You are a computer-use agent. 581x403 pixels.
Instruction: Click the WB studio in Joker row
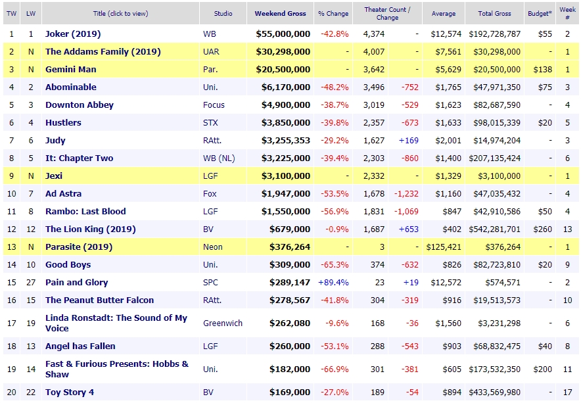210,34
